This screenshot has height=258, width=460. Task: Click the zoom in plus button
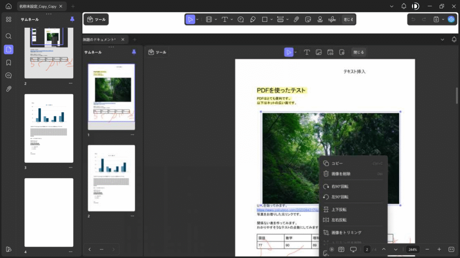(x=439, y=249)
